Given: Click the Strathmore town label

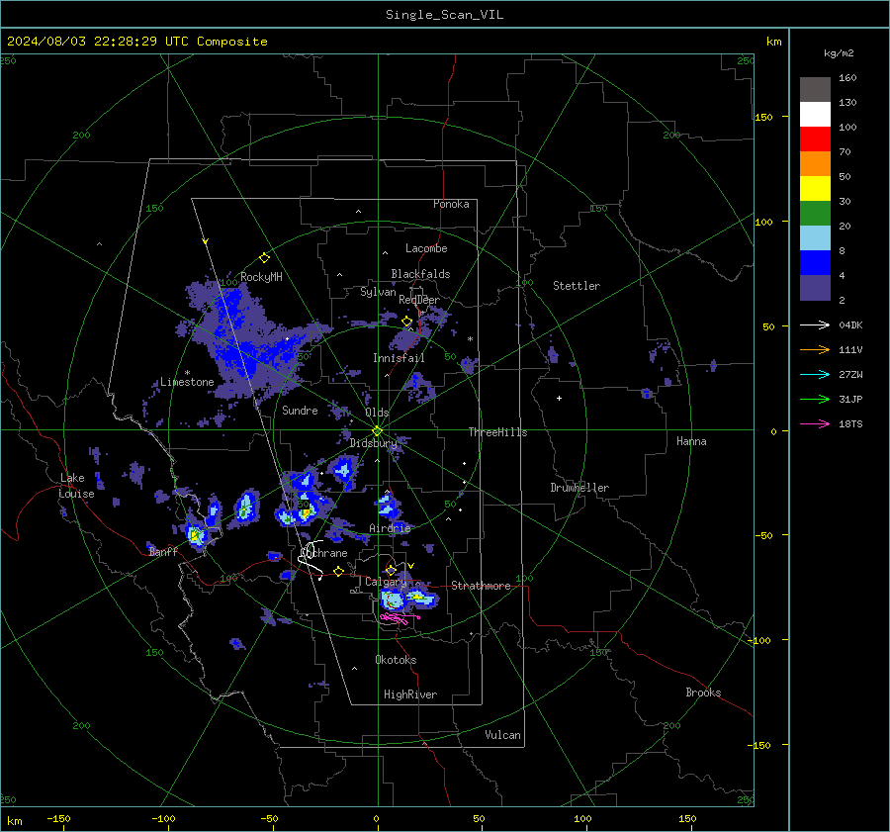Looking at the screenshot, I should click(x=481, y=586).
